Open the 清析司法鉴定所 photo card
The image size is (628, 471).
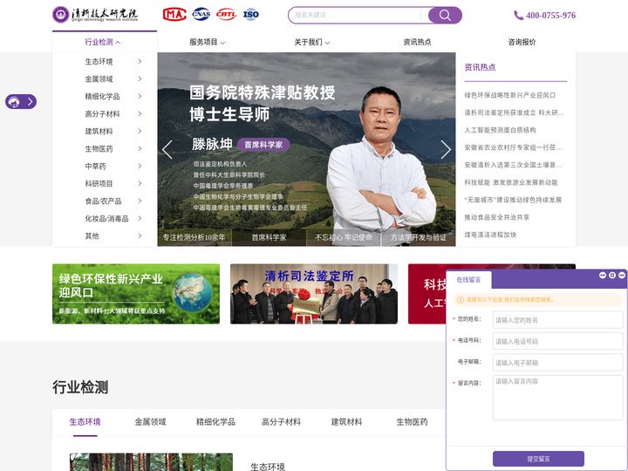click(x=314, y=294)
